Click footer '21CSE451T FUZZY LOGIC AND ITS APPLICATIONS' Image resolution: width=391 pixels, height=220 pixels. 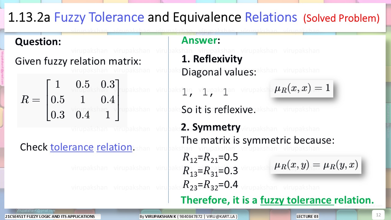click(50, 217)
